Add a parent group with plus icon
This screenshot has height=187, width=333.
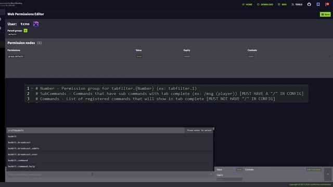click(x=25, y=31)
